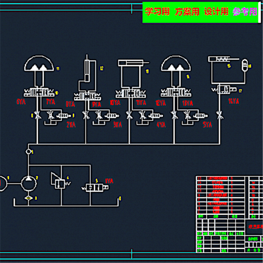Select the 6YA solenoid label
Screen dimensions: 263x263
pos(21,102)
